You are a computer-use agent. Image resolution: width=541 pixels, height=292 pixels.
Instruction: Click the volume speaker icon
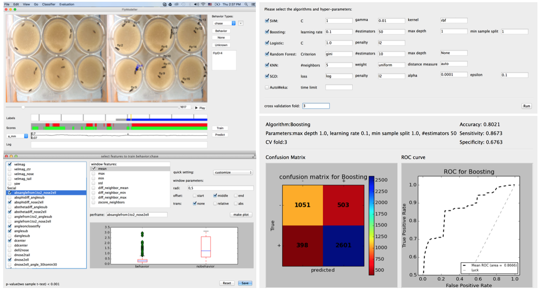click(197, 4)
